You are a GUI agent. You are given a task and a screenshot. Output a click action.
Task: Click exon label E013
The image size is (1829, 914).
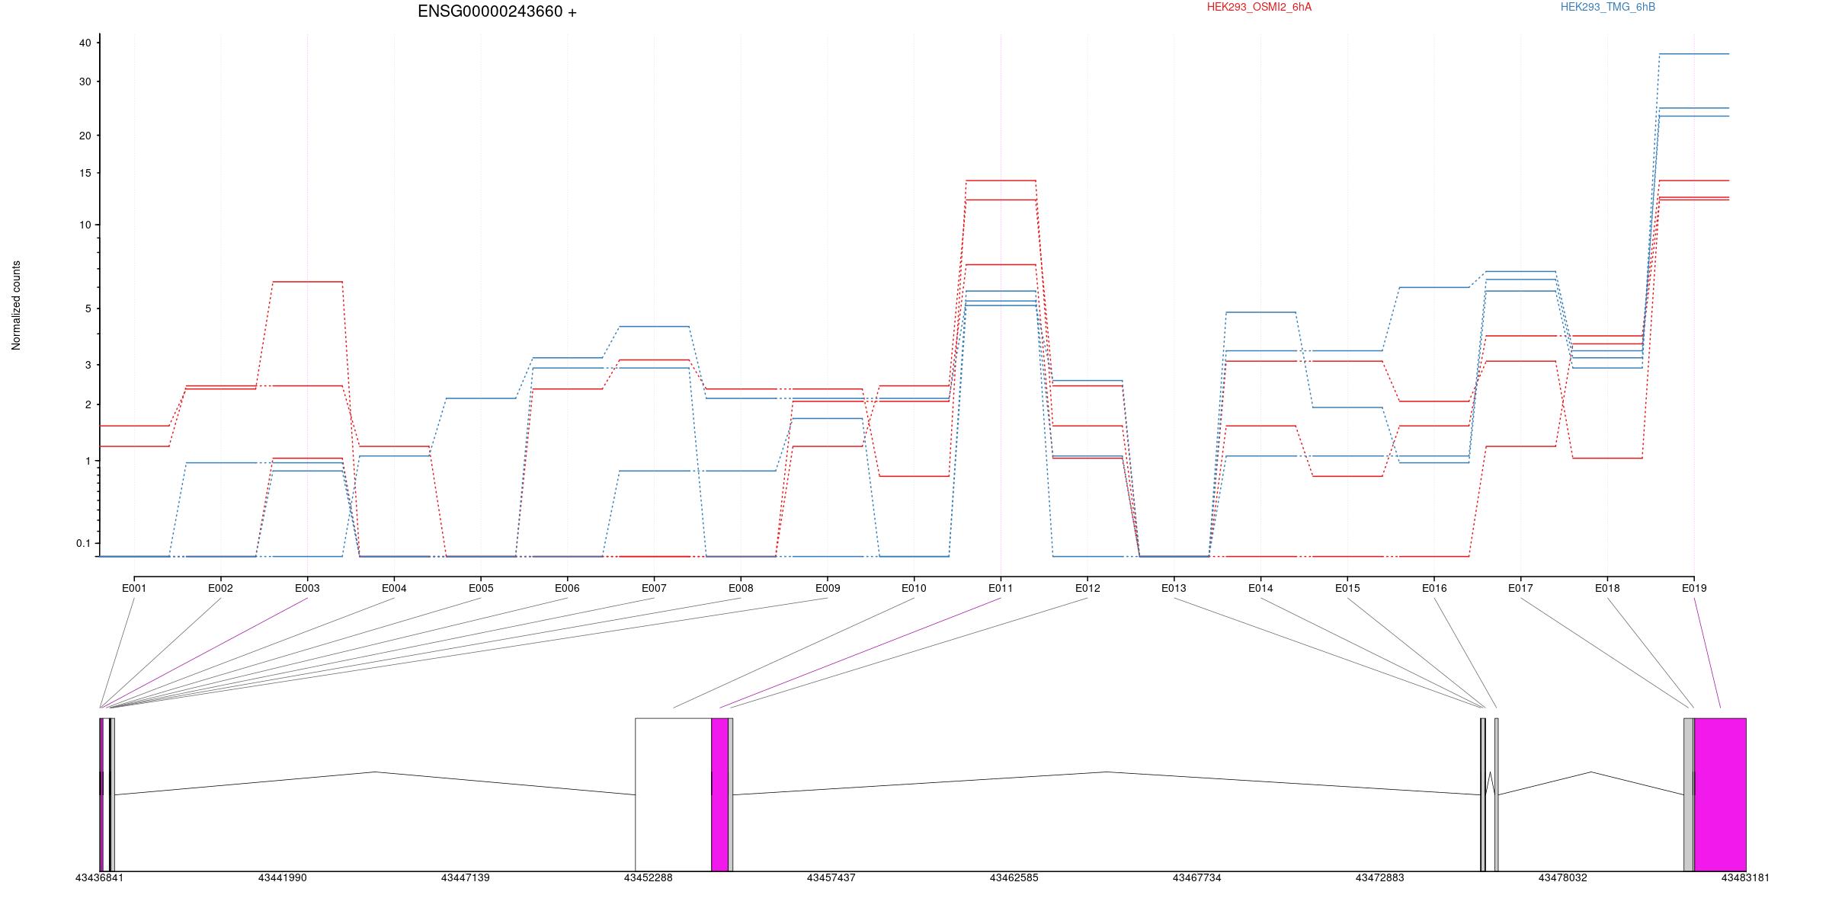click(1174, 588)
